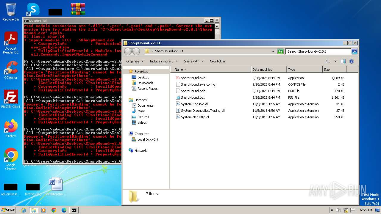The width and height of the screenshot is (381, 214).
Task: Expand breadcrumb arrow before SharpHound-v2.0.1
Action: (153, 51)
